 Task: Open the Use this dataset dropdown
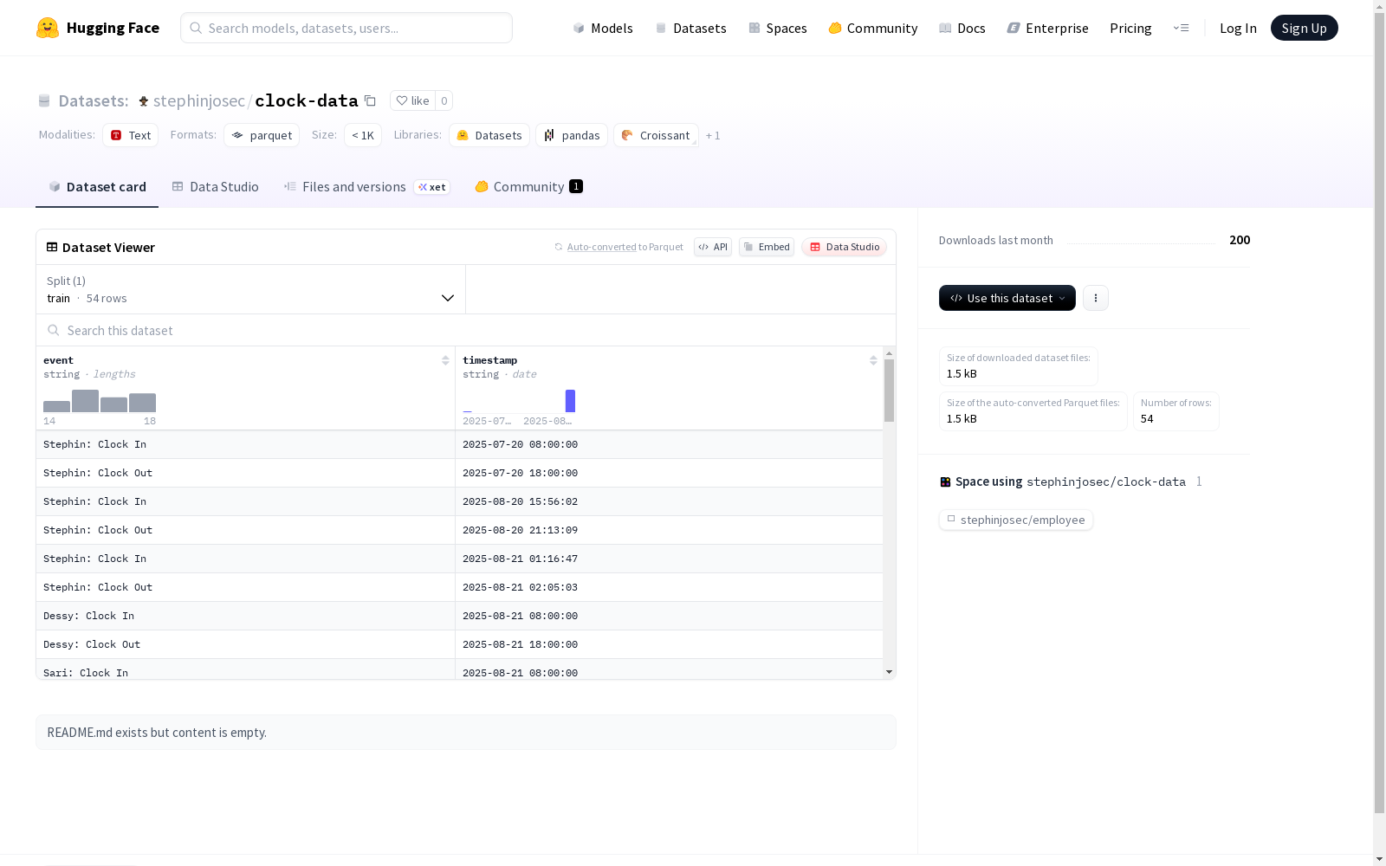click(x=1007, y=298)
